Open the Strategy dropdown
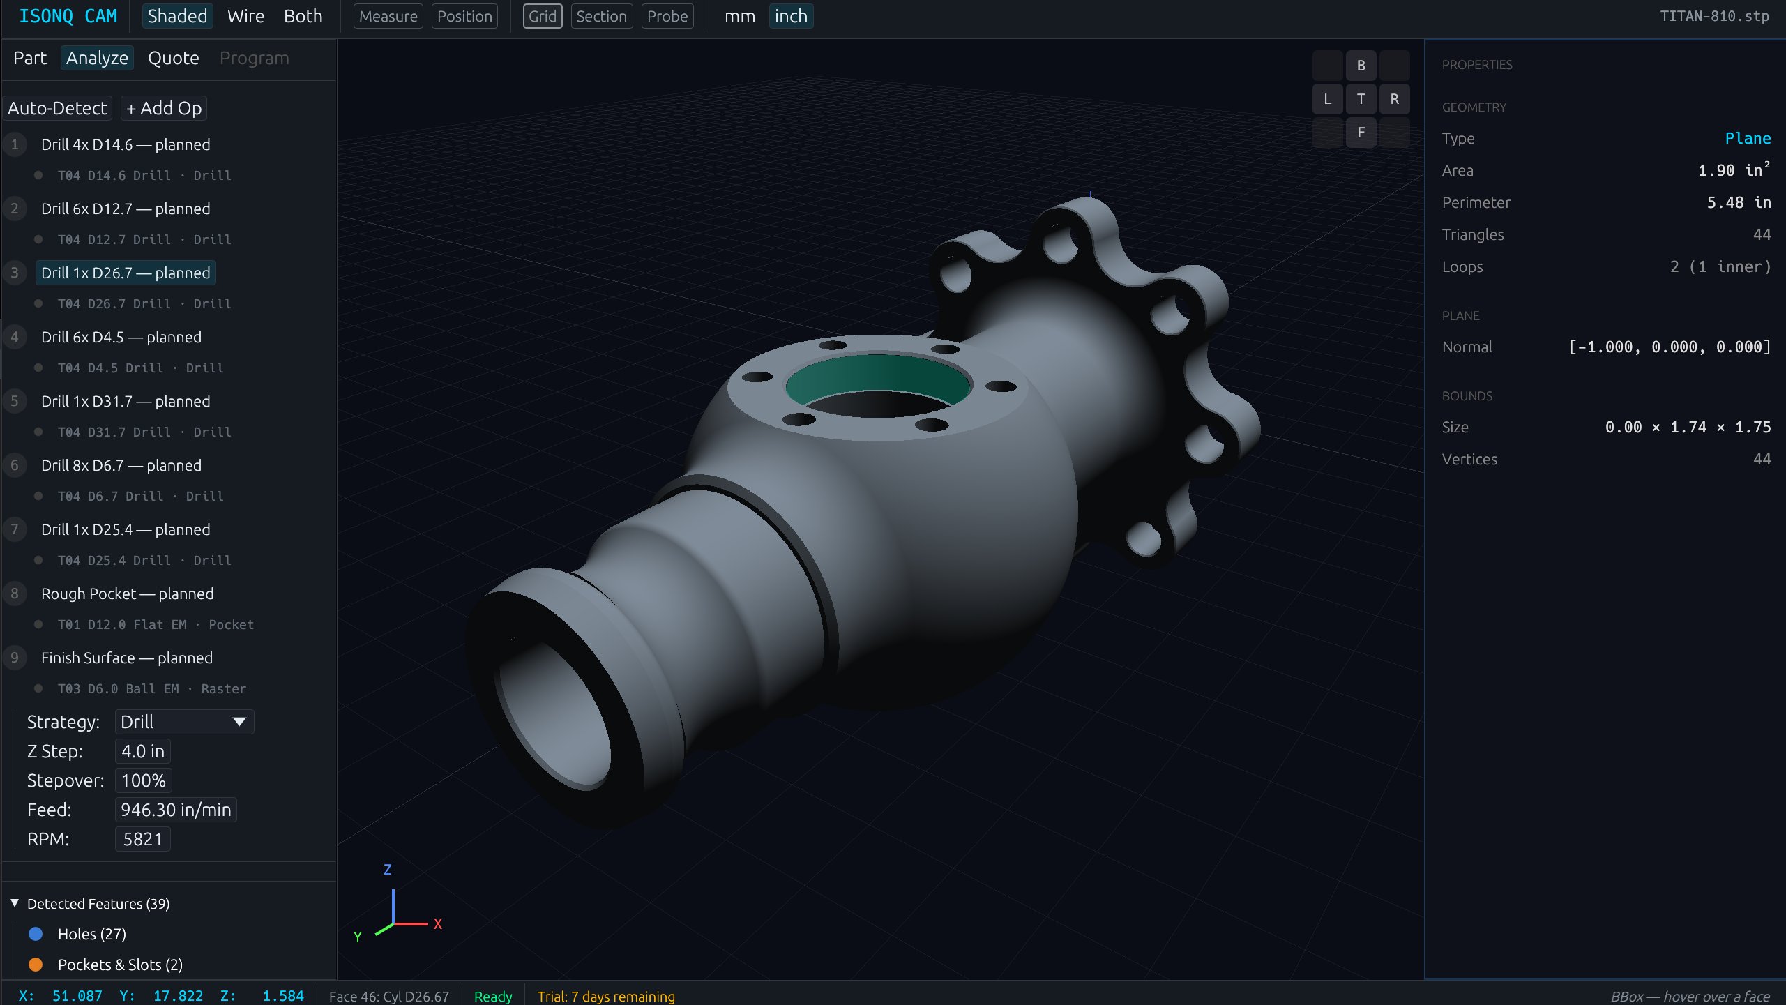 click(x=184, y=722)
